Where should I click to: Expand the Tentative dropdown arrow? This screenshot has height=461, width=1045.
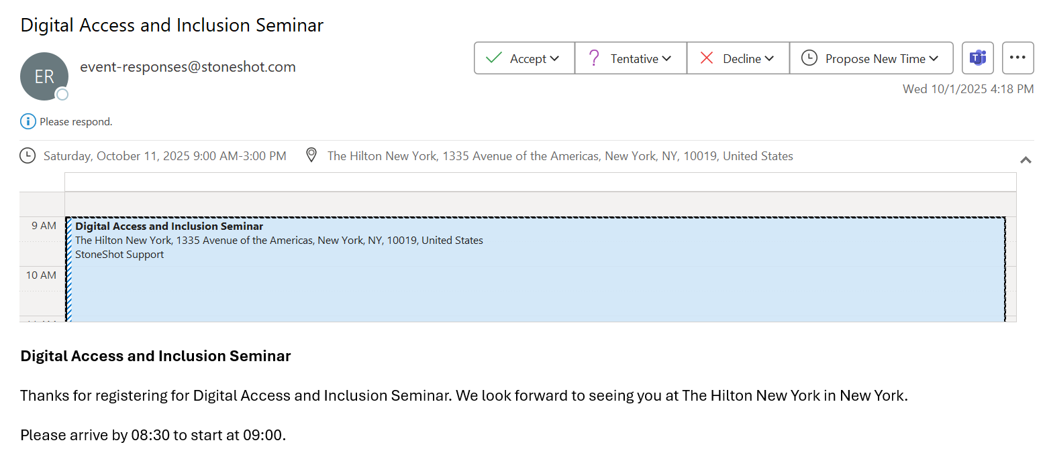tap(666, 58)
